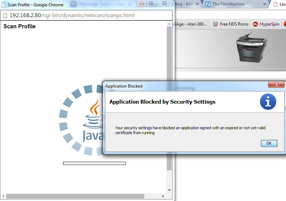Image resolution: width=286 pixels, height=201 pixels.
Task: Close the Application Blocked dialog
Action: (276, 84)
